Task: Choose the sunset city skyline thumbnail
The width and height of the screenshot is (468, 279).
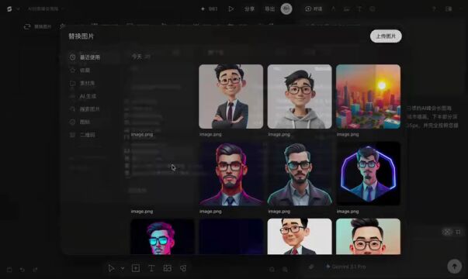Action: pyautogui.click(x=368, y=97)
